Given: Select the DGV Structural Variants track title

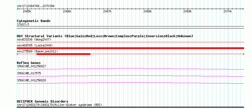Looking at the screenshot, I should tap(105, 36).
